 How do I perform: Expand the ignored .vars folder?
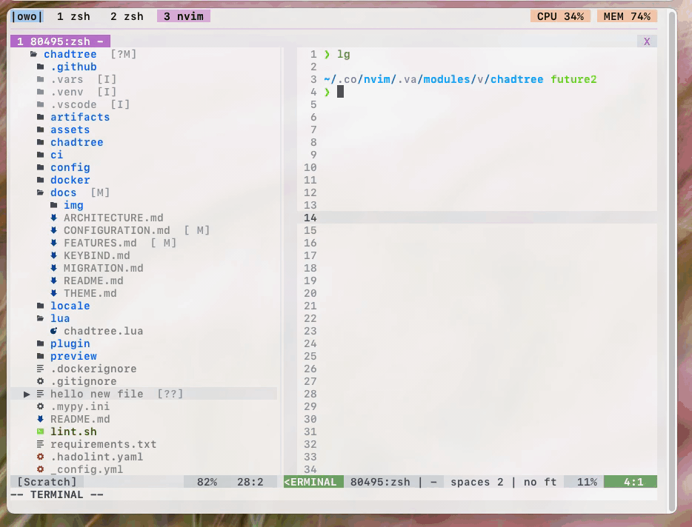click(x=41, y=79)
